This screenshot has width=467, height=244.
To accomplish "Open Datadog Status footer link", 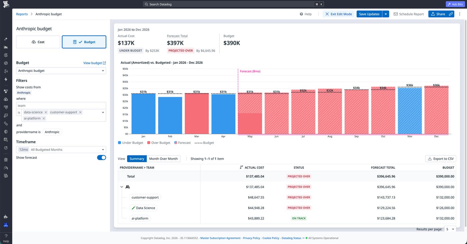I will [x=293, y=238].
